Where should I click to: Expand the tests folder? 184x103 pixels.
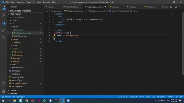pyautogui.click(x=26, y=64)
